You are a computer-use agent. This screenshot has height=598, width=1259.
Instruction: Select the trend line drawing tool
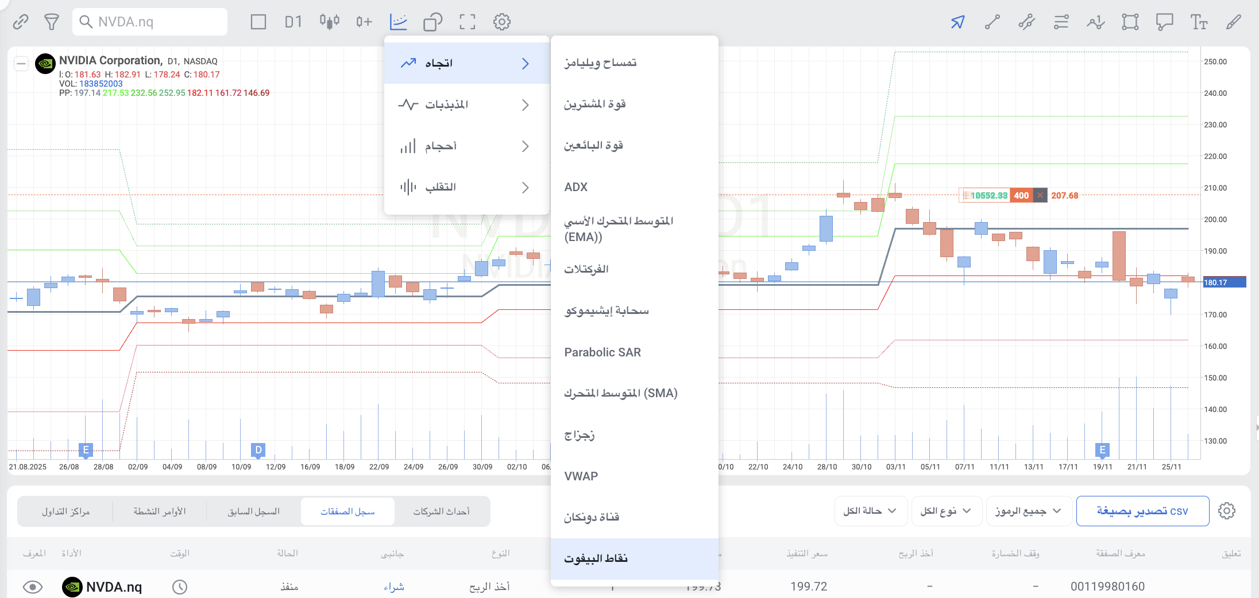tap(992, 22)
